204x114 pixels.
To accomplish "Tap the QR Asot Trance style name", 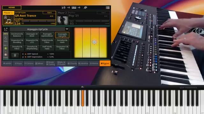I will (25, 16).
